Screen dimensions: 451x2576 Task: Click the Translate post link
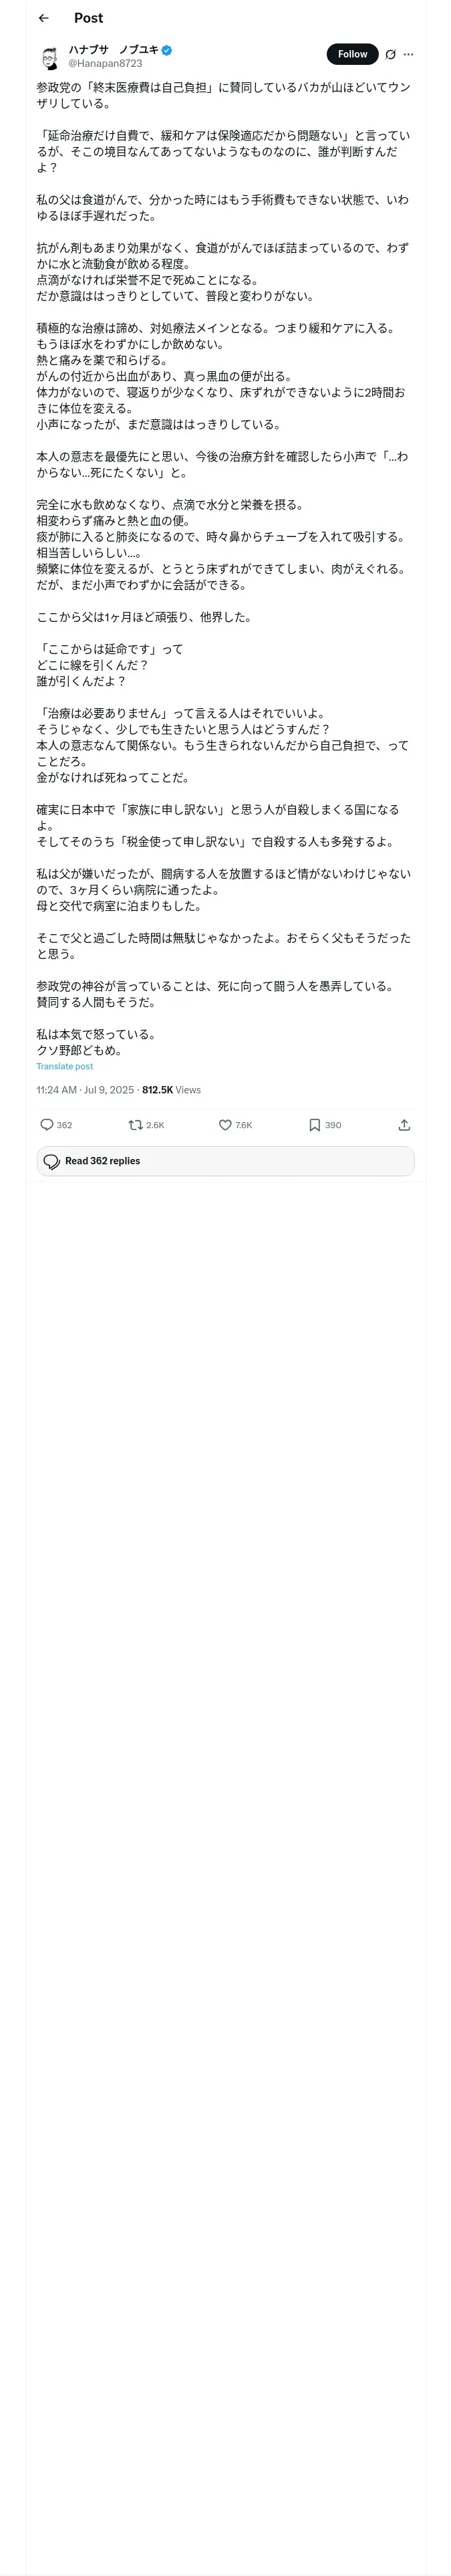[x=65, y=1067]
